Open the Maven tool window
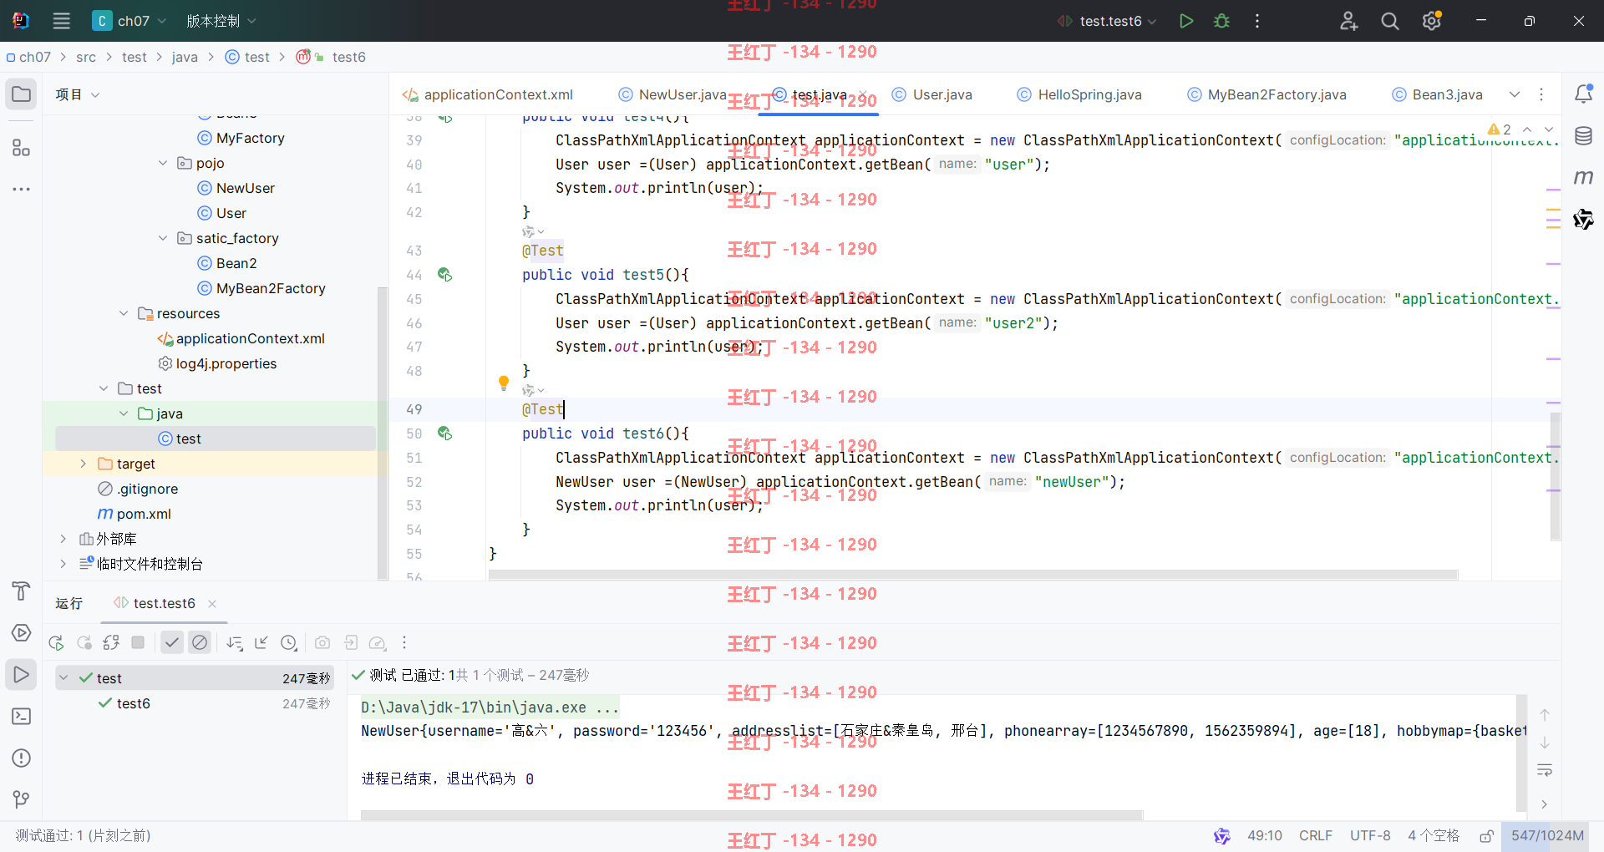1604x852 pixels. pyautogui.click(x=1583, y=177)
